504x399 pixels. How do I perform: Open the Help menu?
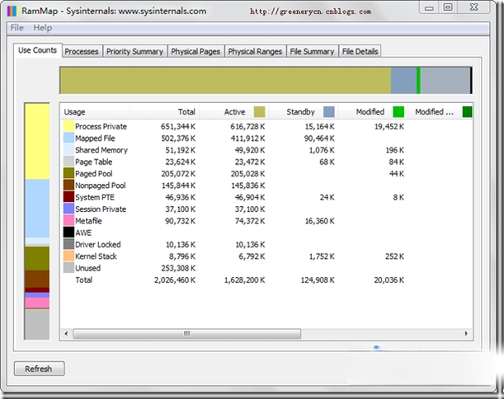click(42, 28)
